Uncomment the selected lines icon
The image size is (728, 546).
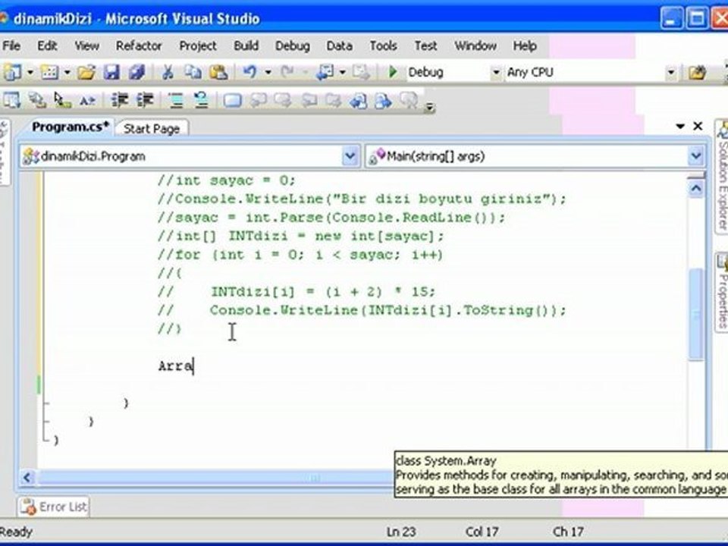201,100
